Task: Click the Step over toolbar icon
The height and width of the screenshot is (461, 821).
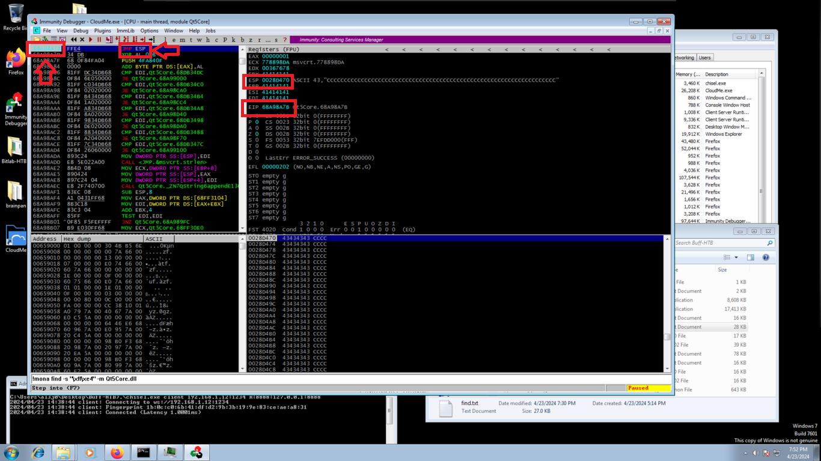Action: [x=118, y=40]
